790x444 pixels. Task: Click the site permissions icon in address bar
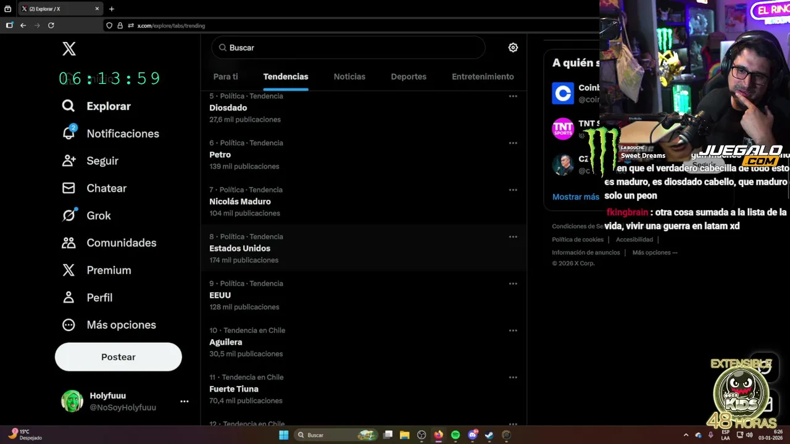pos(131,25)
